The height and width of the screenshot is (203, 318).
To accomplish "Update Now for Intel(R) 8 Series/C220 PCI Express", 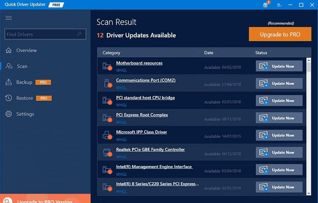I will pyautogui.click(x=279, y=187).
